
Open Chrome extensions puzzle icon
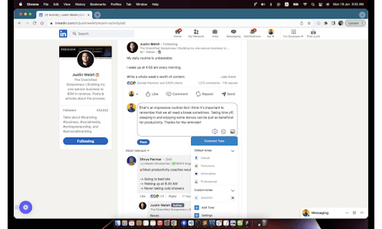pyautogui.click(x=326, y=23)
